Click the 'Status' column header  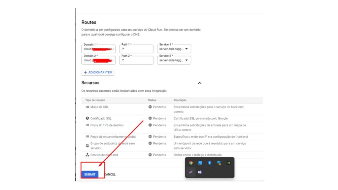click(x=152, y=100)
